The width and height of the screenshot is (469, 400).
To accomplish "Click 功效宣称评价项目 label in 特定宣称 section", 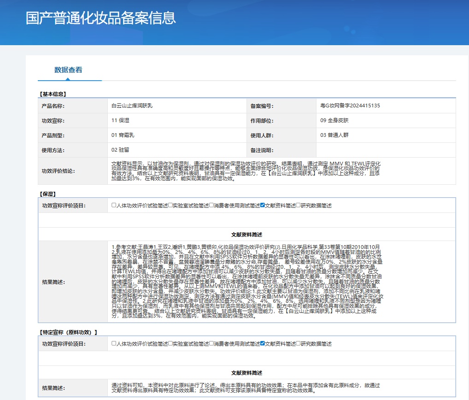I will [64, 344].
